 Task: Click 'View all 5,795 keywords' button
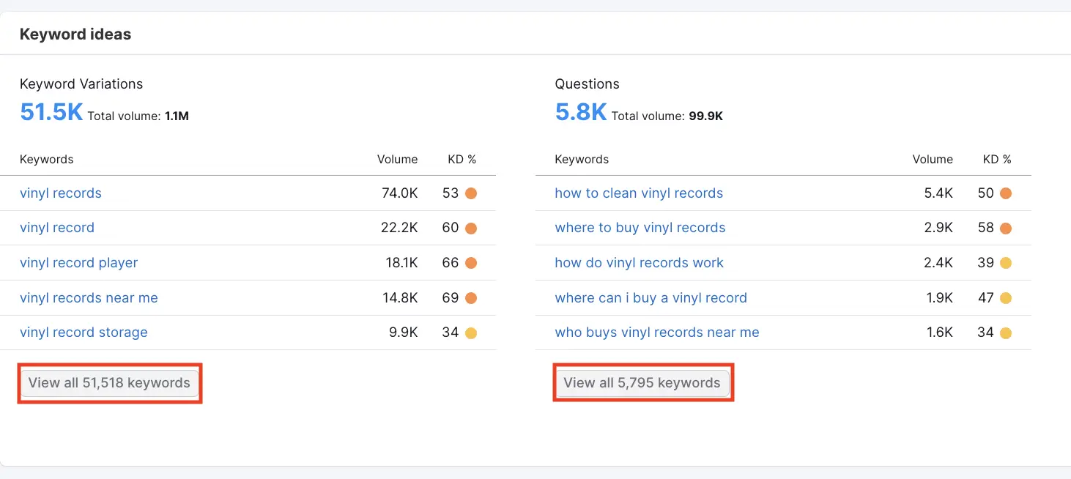pyautogui.click(x=642, y=383)
